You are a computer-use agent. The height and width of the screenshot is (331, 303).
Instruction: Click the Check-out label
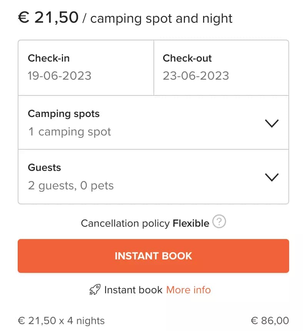coord(187,59)
